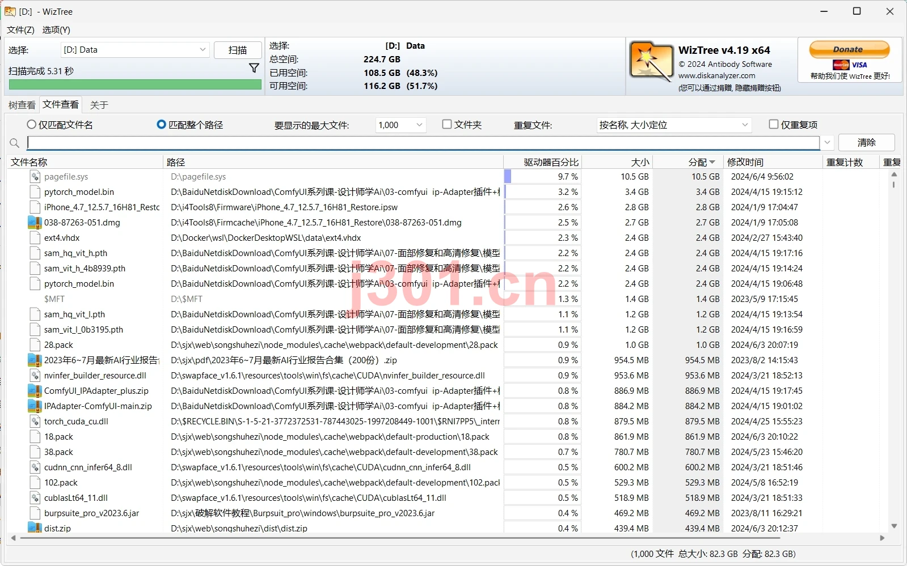Image resolution: width=907 pixels, height=566 pixels.
Task: Click the 954.5 MB size cell
Action: 631,360
